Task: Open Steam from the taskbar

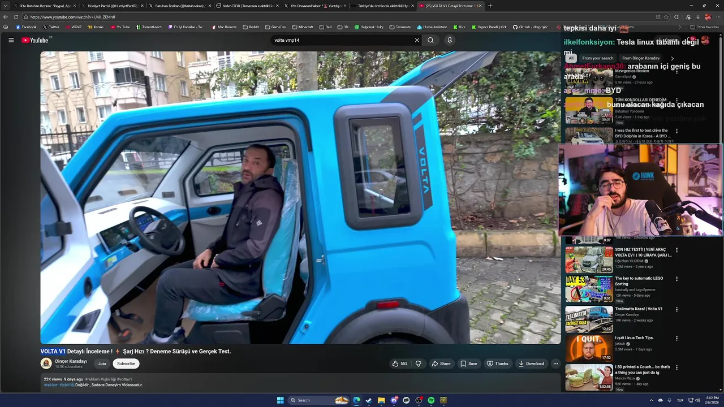Action: (369, 400)
